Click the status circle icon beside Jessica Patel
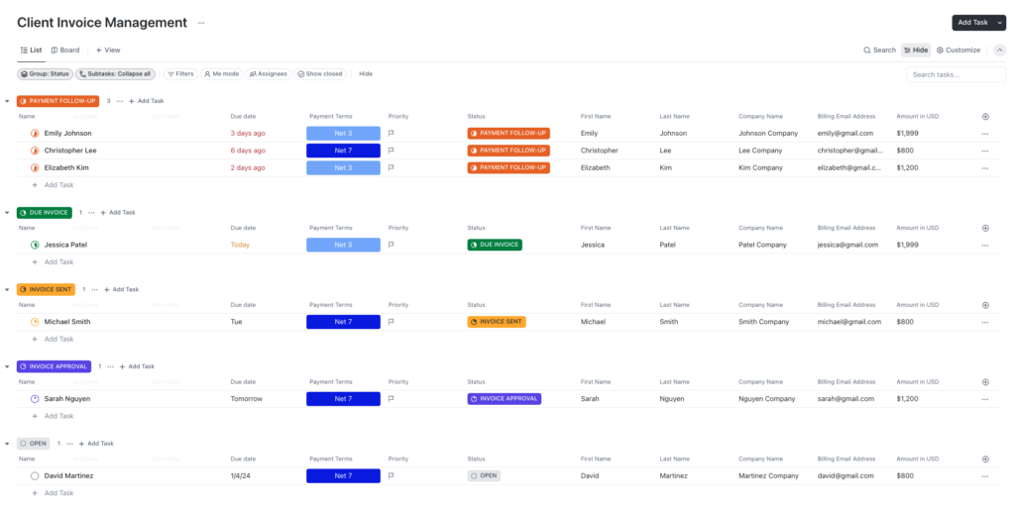Screen dimensions: 1015x512 tap(35, 245)
